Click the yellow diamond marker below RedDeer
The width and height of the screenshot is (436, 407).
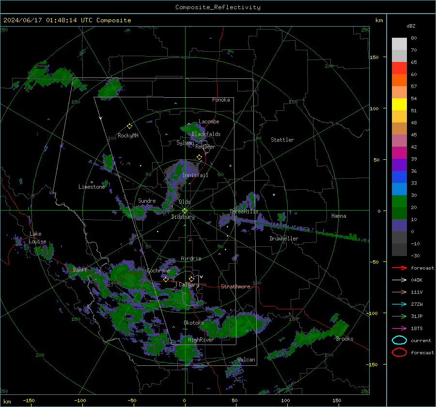pyautogui.click(x=200, y=157)
